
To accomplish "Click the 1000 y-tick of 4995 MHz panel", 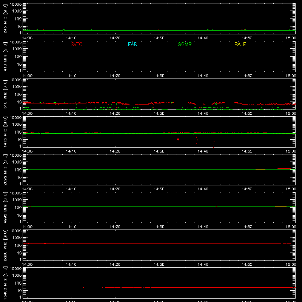I will coord(17,200).
